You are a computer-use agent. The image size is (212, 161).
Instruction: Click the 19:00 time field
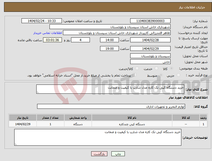(x=109, y=48)
